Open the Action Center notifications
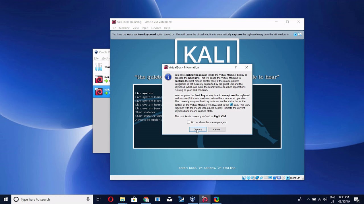This screenshot has width=364, height=204. (x=357, y=199)
